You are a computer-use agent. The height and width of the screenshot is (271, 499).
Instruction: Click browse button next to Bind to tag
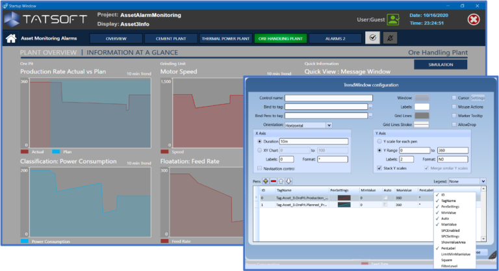click(370, 107)
